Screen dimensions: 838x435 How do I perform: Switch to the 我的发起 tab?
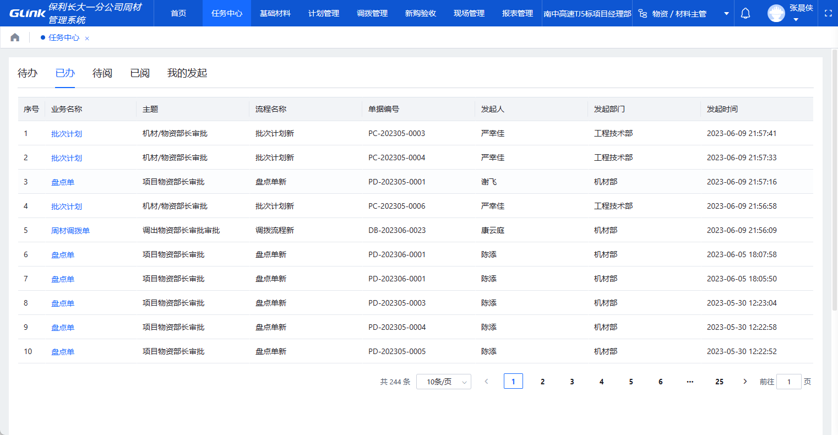188,73
